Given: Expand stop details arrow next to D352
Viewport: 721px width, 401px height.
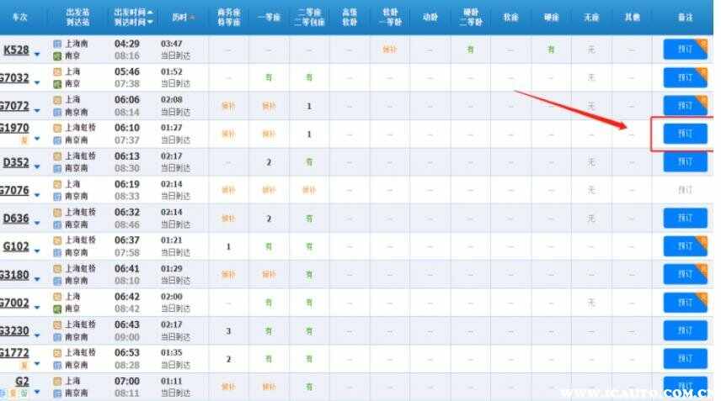Looking at the screenshot, I should point(37,167).
